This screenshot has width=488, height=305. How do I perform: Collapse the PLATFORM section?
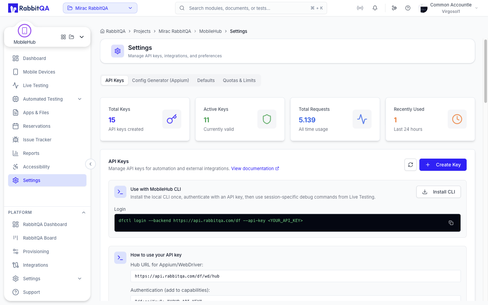pyautogui.click(x=84, y=212)
